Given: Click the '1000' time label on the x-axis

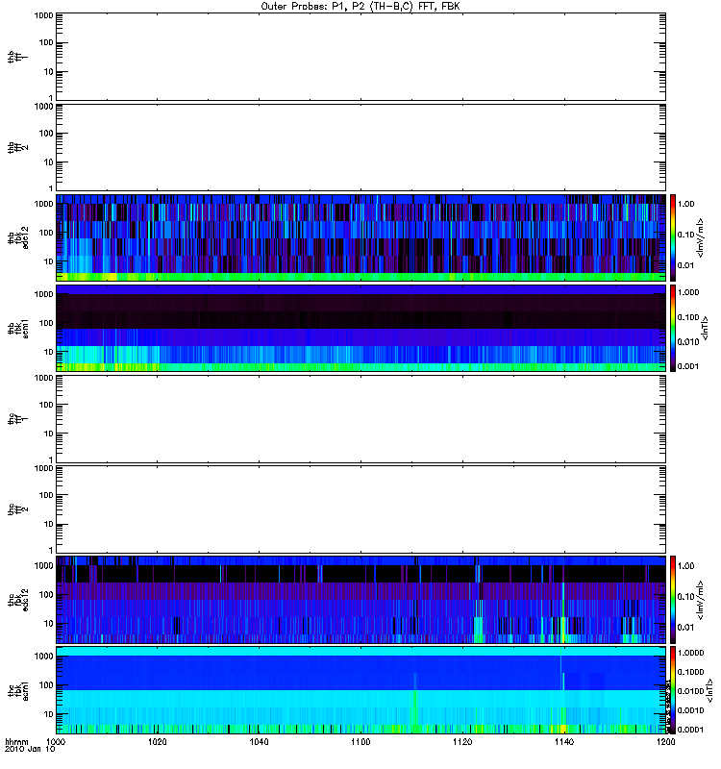Looking at the screenshot, I should 56,741.
